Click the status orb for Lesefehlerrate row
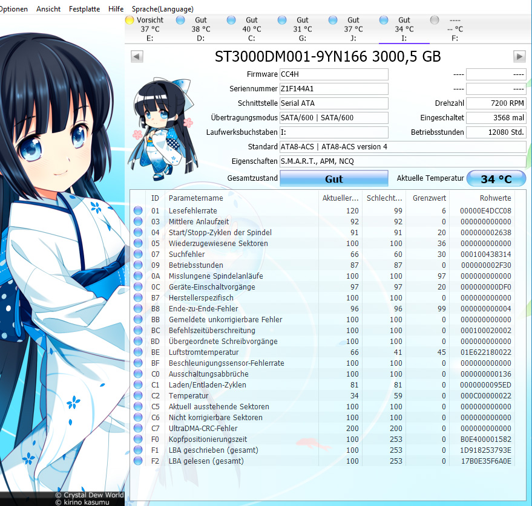Image resolution: width=532 pixels, height=506 pixels. [138, 210]
